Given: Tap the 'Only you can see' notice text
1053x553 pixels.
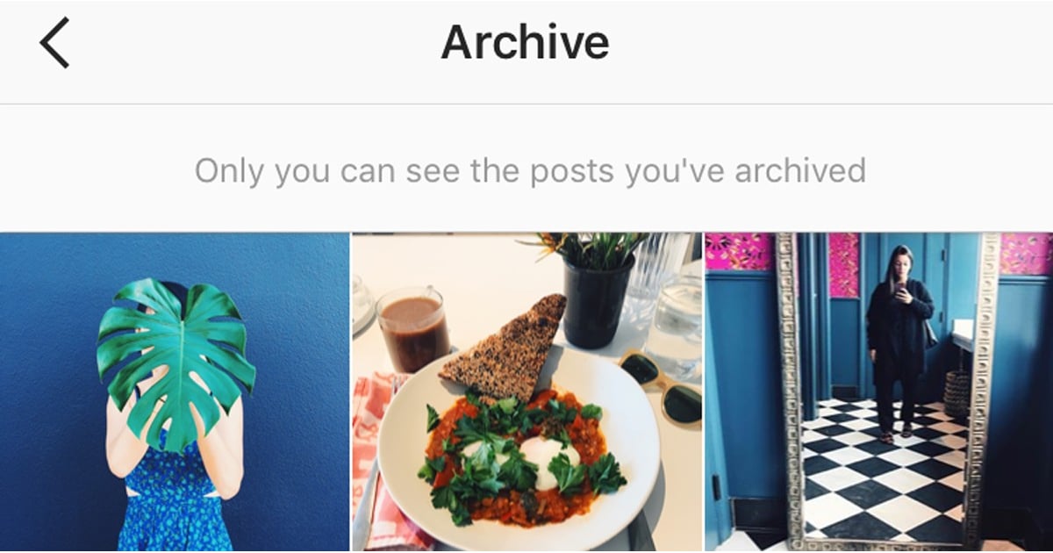Looking at the screenshot, I should [530, 170].
